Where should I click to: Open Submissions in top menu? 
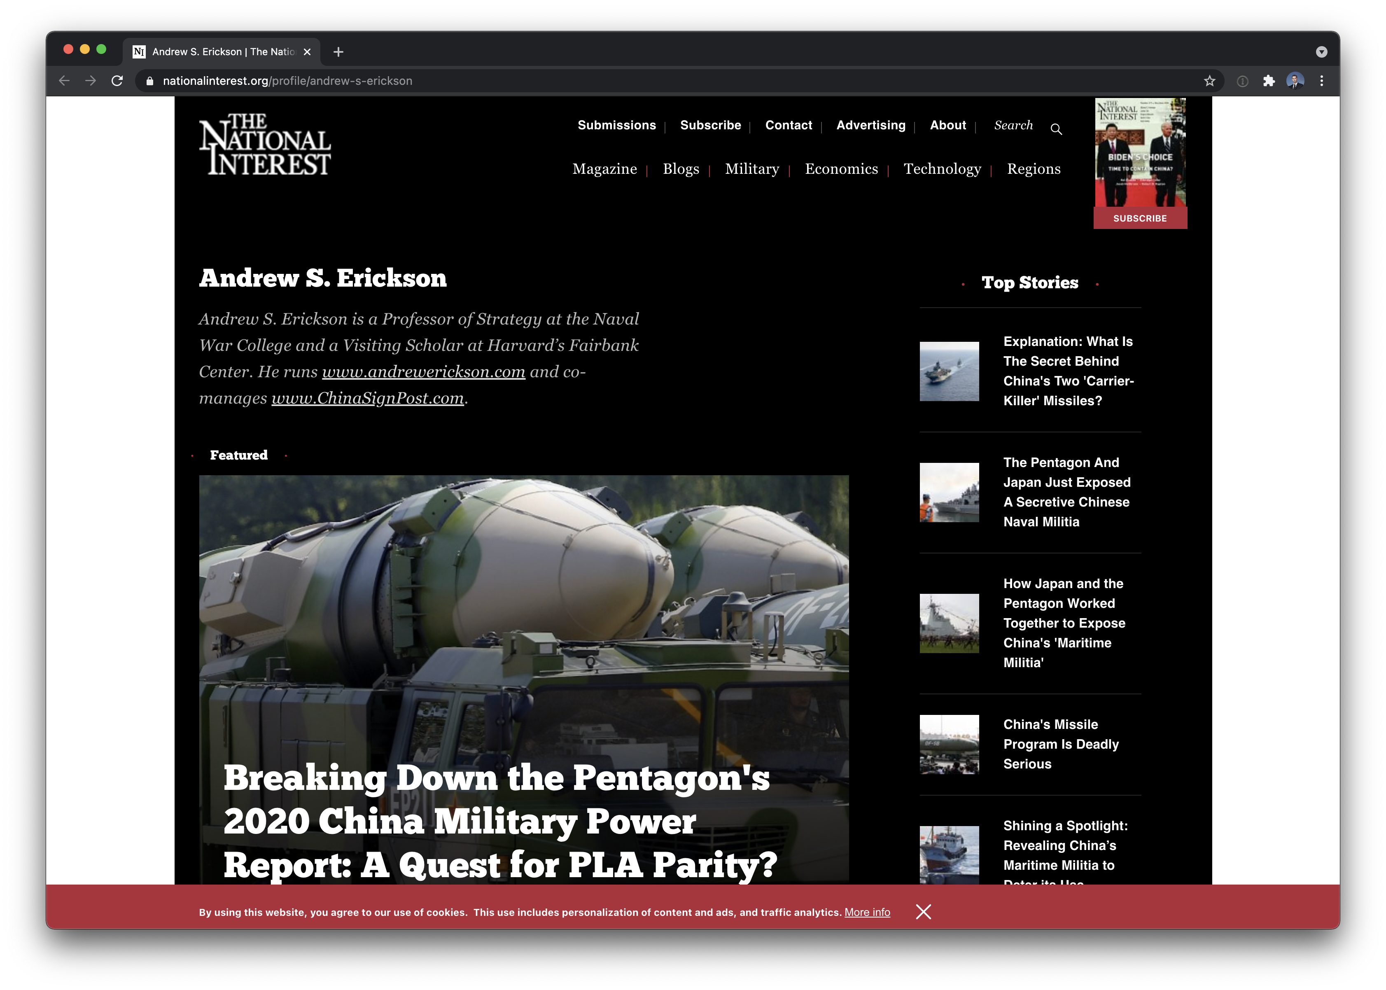tap(617, 125)
